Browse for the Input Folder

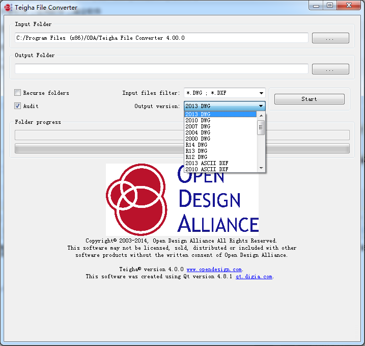tap(330, 38)
